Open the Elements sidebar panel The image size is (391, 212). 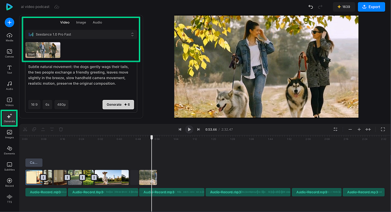9,151
